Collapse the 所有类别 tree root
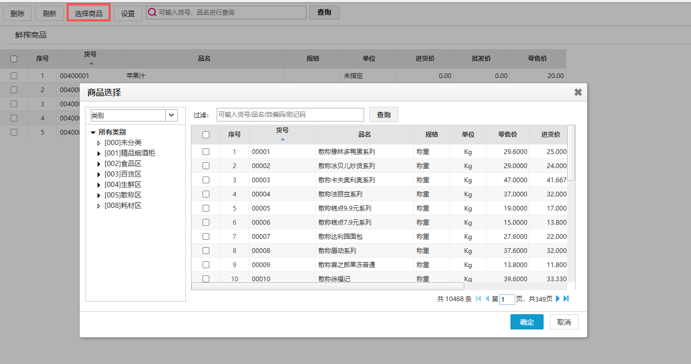The height and width of the screenshot is (364, 691). [93, 133]
